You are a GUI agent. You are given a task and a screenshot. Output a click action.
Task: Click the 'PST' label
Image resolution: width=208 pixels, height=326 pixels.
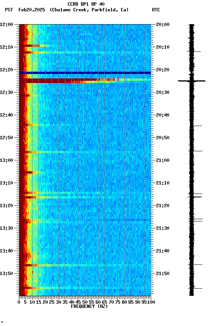pos(9,10)
